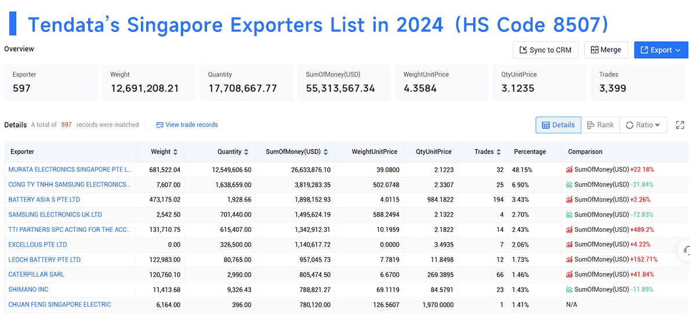Click the View trade records icon

[159, 125]
